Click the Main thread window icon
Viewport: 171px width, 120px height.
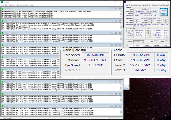[x=3, y=9]
